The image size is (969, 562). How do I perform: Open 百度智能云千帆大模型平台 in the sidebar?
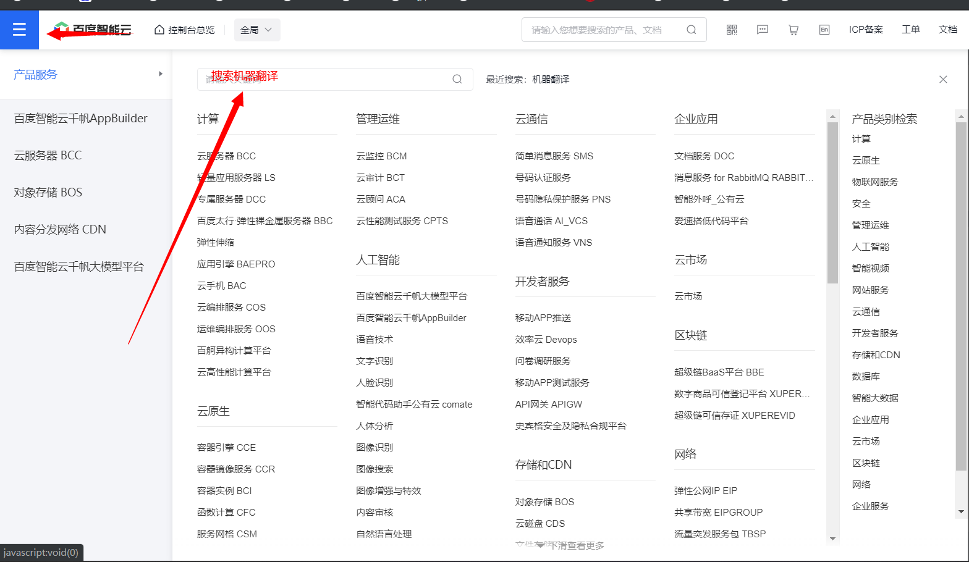pos(79,266)
